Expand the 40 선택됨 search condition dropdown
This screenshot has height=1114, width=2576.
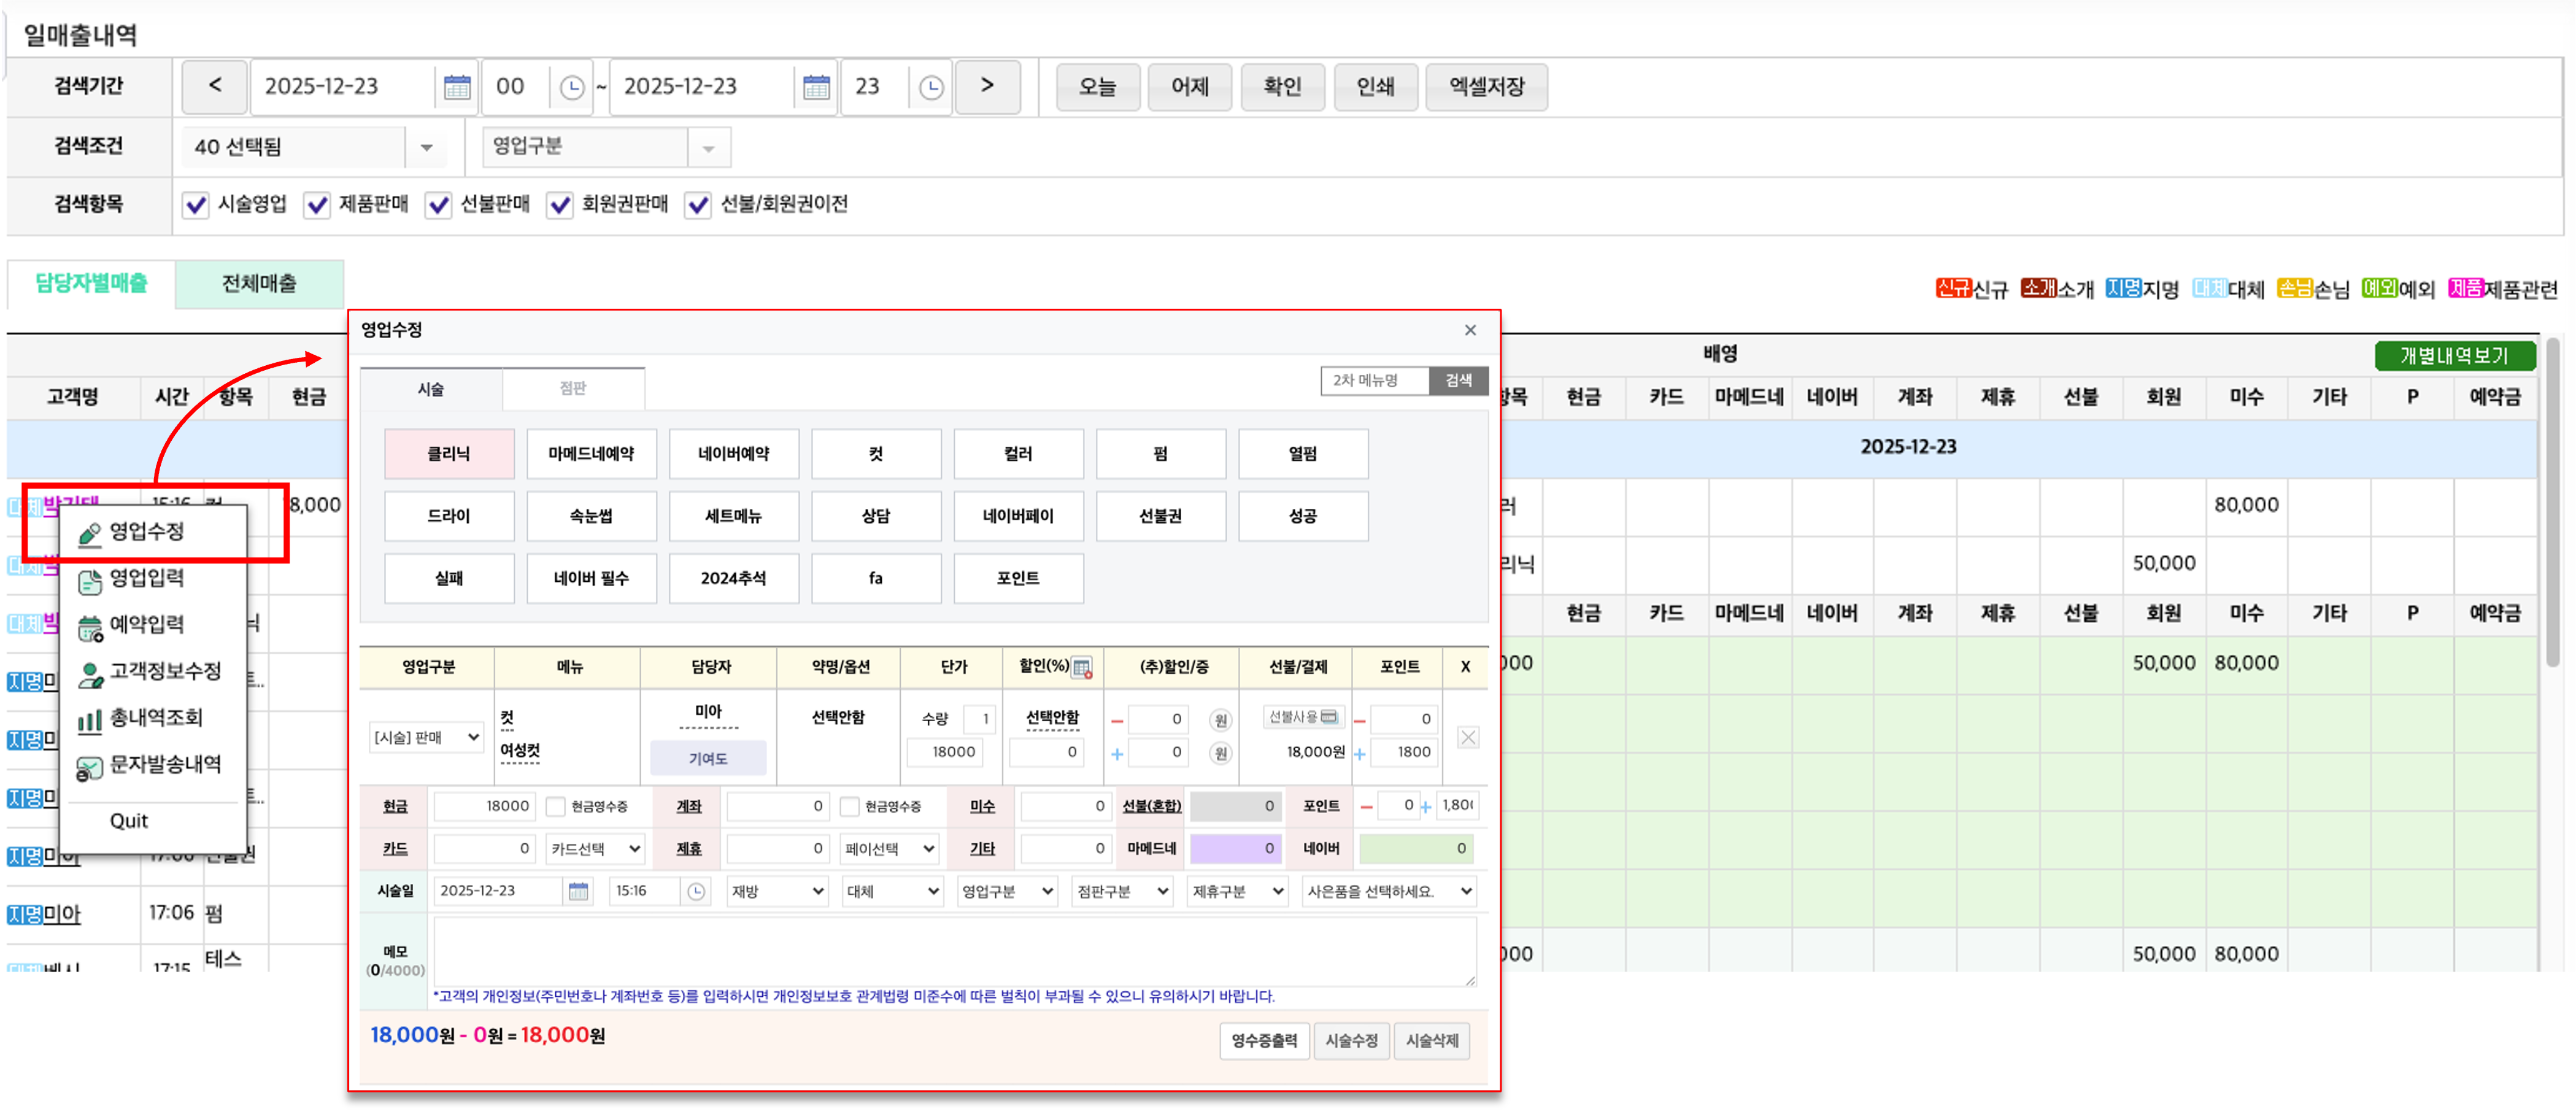426,148
